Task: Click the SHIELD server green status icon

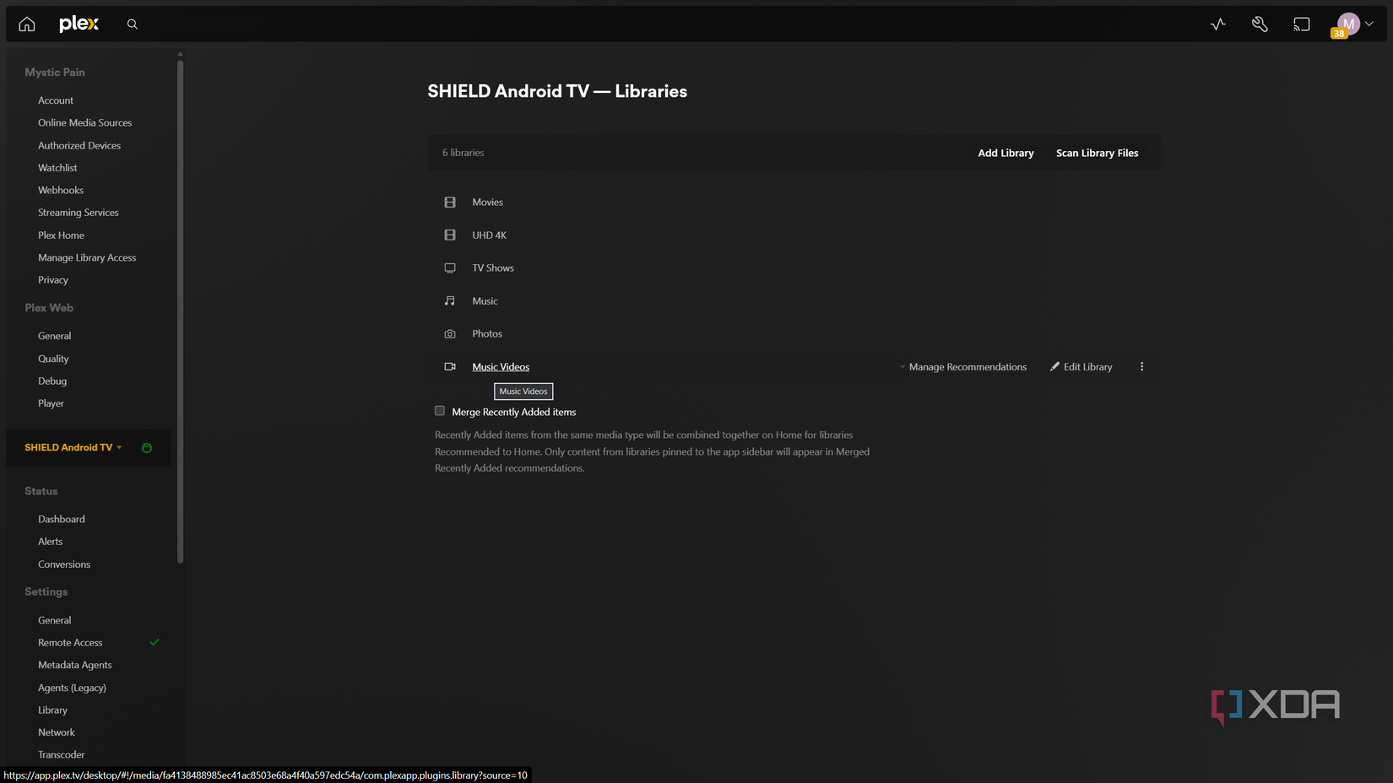Action: [x=147, y=448]
